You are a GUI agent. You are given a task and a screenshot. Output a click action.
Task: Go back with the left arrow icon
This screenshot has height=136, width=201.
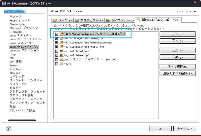coord(178,11)
